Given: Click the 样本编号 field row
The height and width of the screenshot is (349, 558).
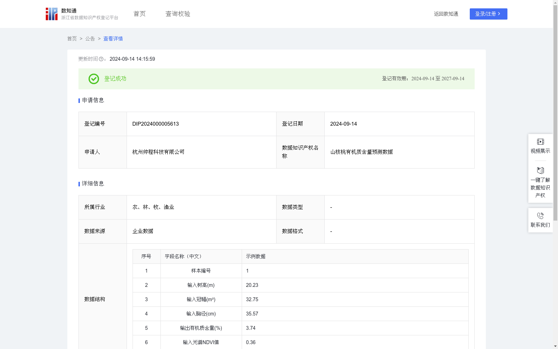Looking at the screenshot, I should [300, 271].
